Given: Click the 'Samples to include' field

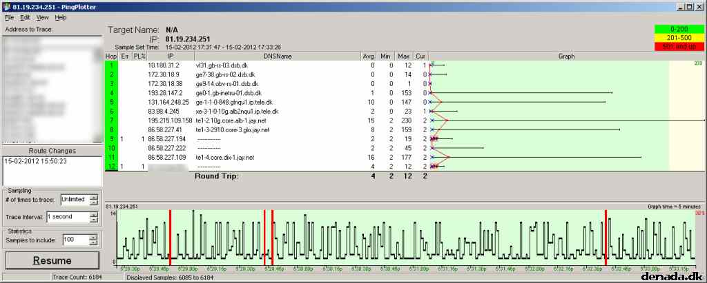Looking at the screenshot, I should coord(76,240).
